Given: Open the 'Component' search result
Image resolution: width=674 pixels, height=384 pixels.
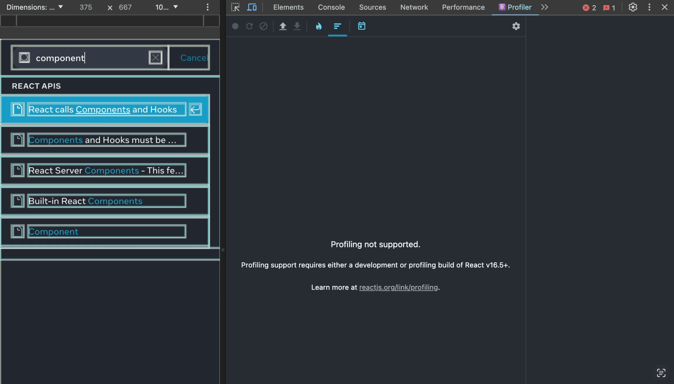Looking at the screenshot, I should [105, 231].
